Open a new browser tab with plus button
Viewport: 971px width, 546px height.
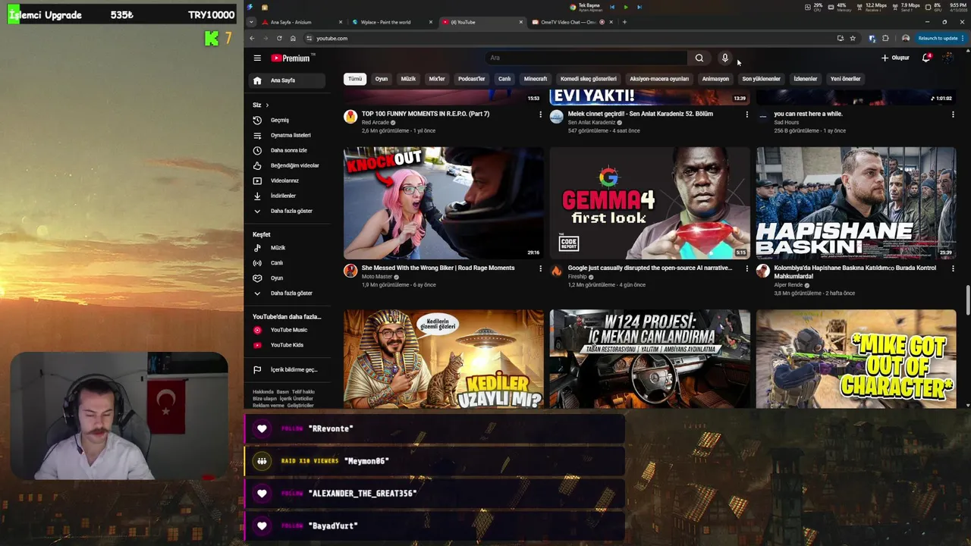[624, 22]
